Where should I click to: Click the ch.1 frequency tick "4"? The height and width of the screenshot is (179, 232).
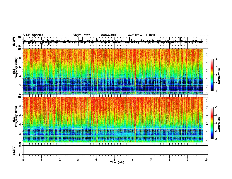[x=20, y=76]
